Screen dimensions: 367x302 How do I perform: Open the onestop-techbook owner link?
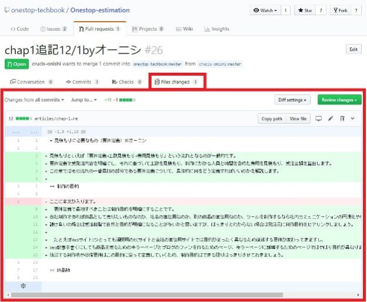click(38, 10)
